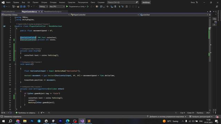221x124 pixels.
Task: Click the CodeLens link above Start()
Action: tap(31, 49)
